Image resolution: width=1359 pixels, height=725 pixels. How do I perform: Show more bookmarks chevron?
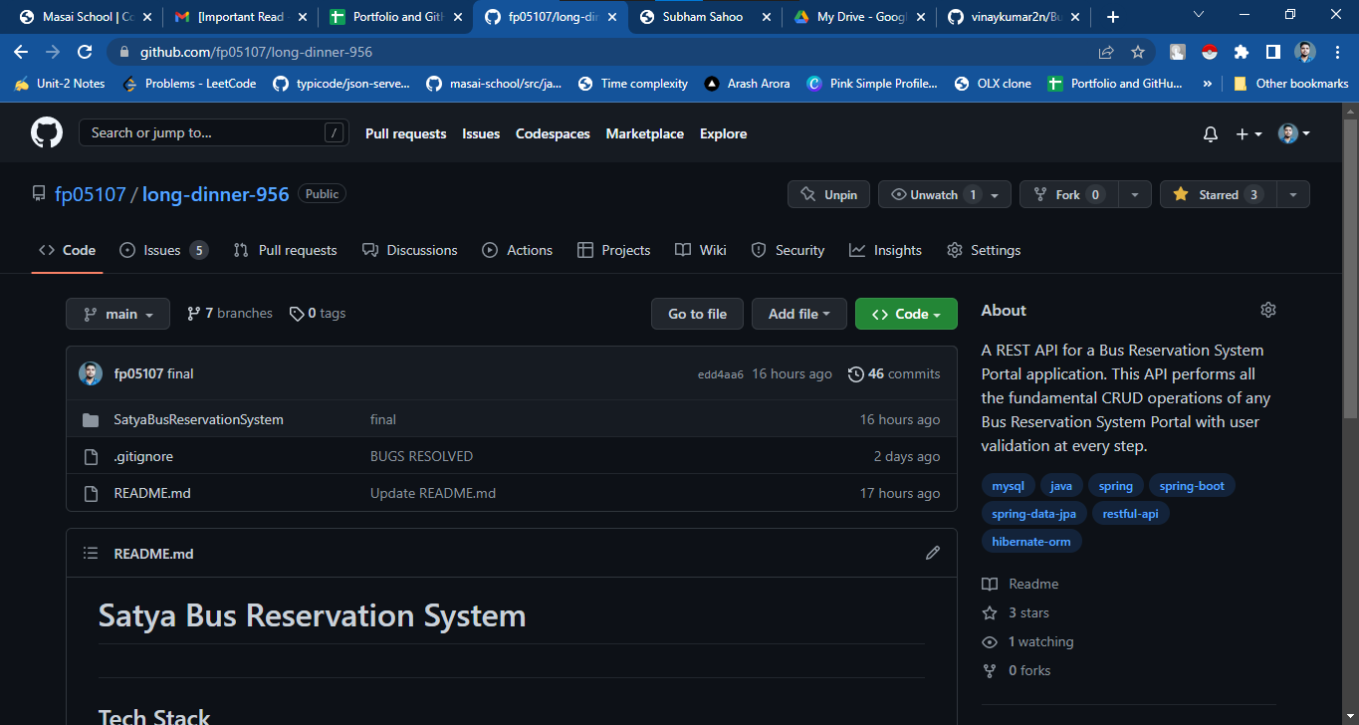[1208, 84]
